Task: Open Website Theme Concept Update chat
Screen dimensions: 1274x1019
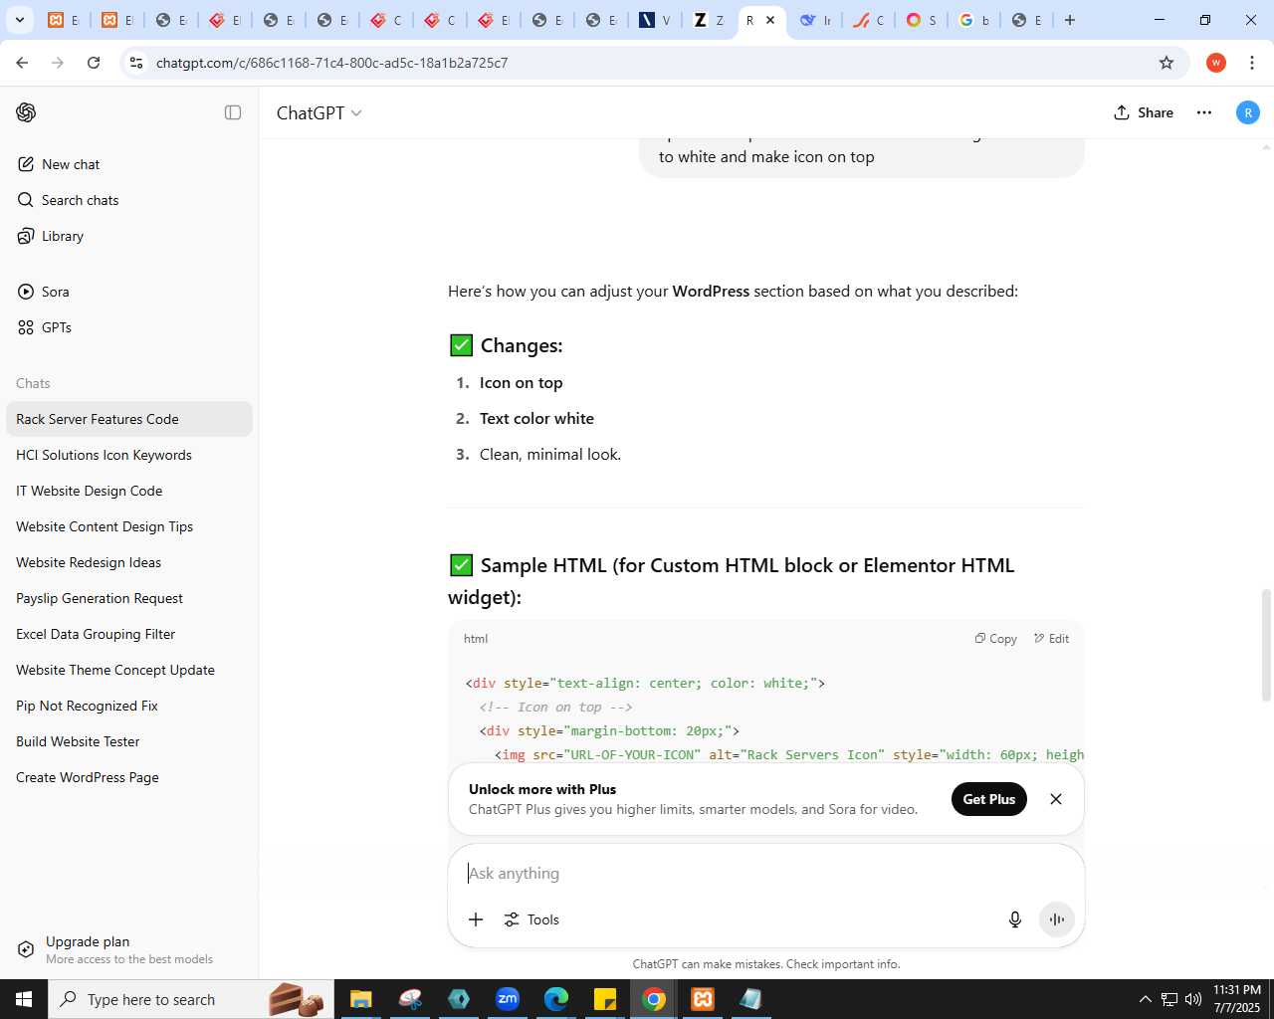Action: pyautogui.click(x=129, y=670)
